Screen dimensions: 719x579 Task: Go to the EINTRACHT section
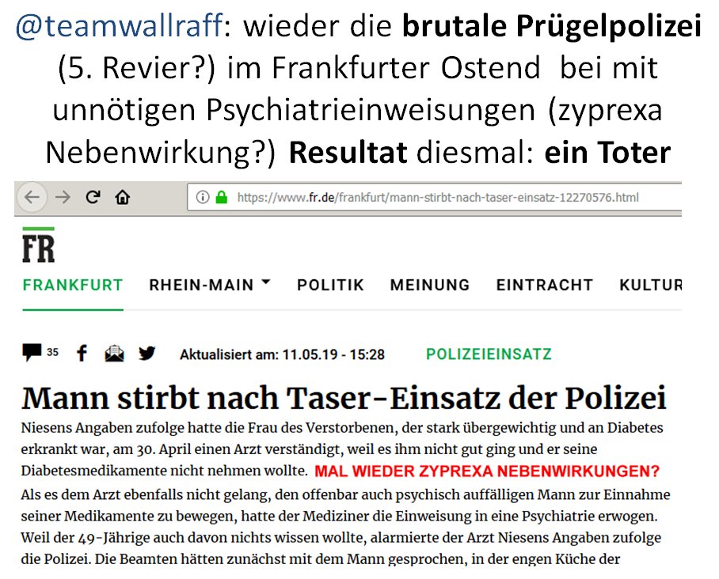click(x=544, y=285)
